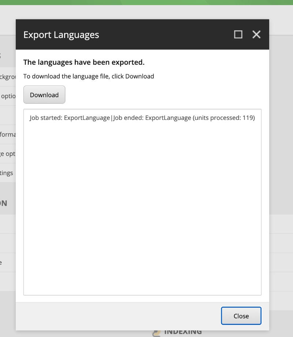Click the download instruction line
The width and height of the screenshot is (293, 337).
89,76
